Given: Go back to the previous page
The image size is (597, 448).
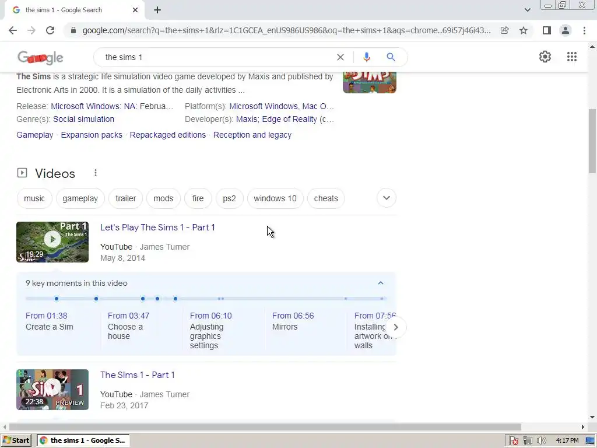Looking at the screenshot, I should 13,30.
